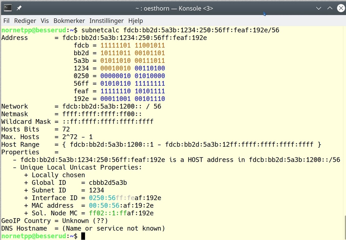Toggle the pin window icon
Image resolution: width=346 pixels, height=240 pixels.
point(19,8)
